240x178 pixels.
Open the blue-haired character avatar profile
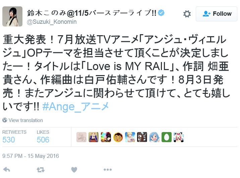pos(154,137)
